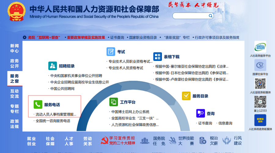Open 中国-日本社会保障协定 form link
Image resolution: width=275 pixels, height=153 pixels.
pyautogui.click(x=192, y=73)
